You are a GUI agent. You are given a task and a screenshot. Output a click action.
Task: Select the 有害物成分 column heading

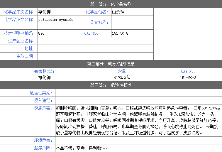pos(44,71)
